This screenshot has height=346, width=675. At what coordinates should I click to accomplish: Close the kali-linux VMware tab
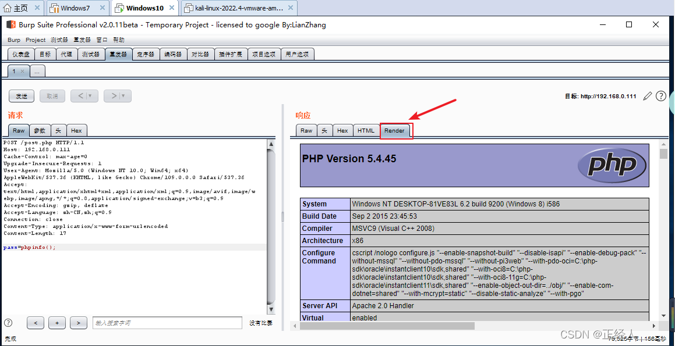click(289, 8)
